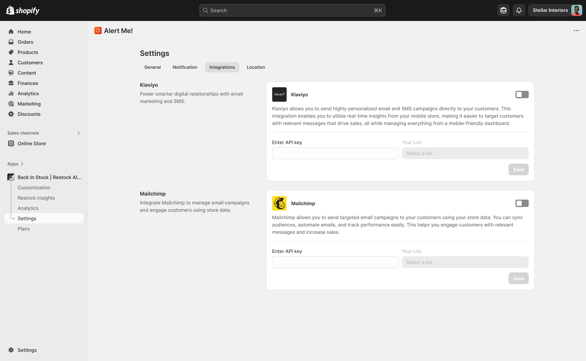Click the Products tag icon
The height and width of the screenshot is (361, 586).
(11, 52)
